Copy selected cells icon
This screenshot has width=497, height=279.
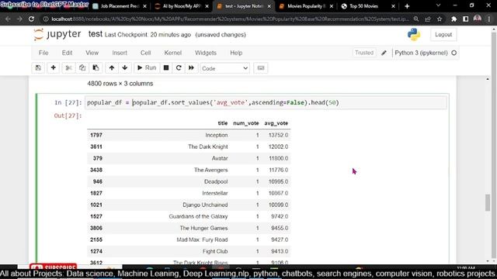pos(82,68)
